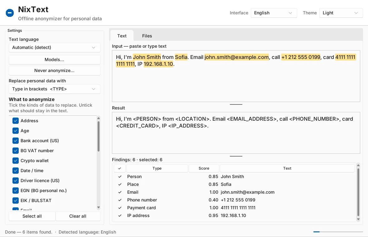This screenshot has height=237, width=368.
Task: Disable the Crypto wallet checkbox
Action: 16,161
